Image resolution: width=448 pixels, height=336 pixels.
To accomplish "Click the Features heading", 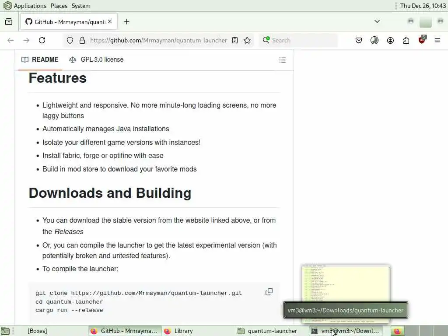I will click(x=57, y=78).
